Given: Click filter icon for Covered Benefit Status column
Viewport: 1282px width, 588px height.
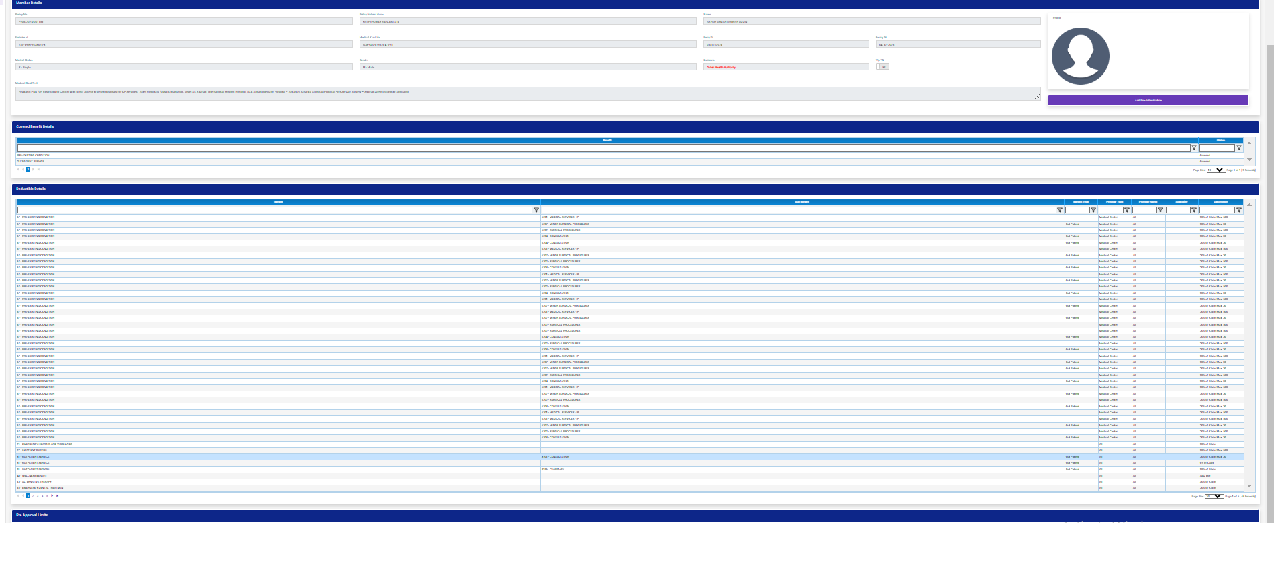Looking at the screenshot, I should pyautogui.click(x=1239, y=148).
